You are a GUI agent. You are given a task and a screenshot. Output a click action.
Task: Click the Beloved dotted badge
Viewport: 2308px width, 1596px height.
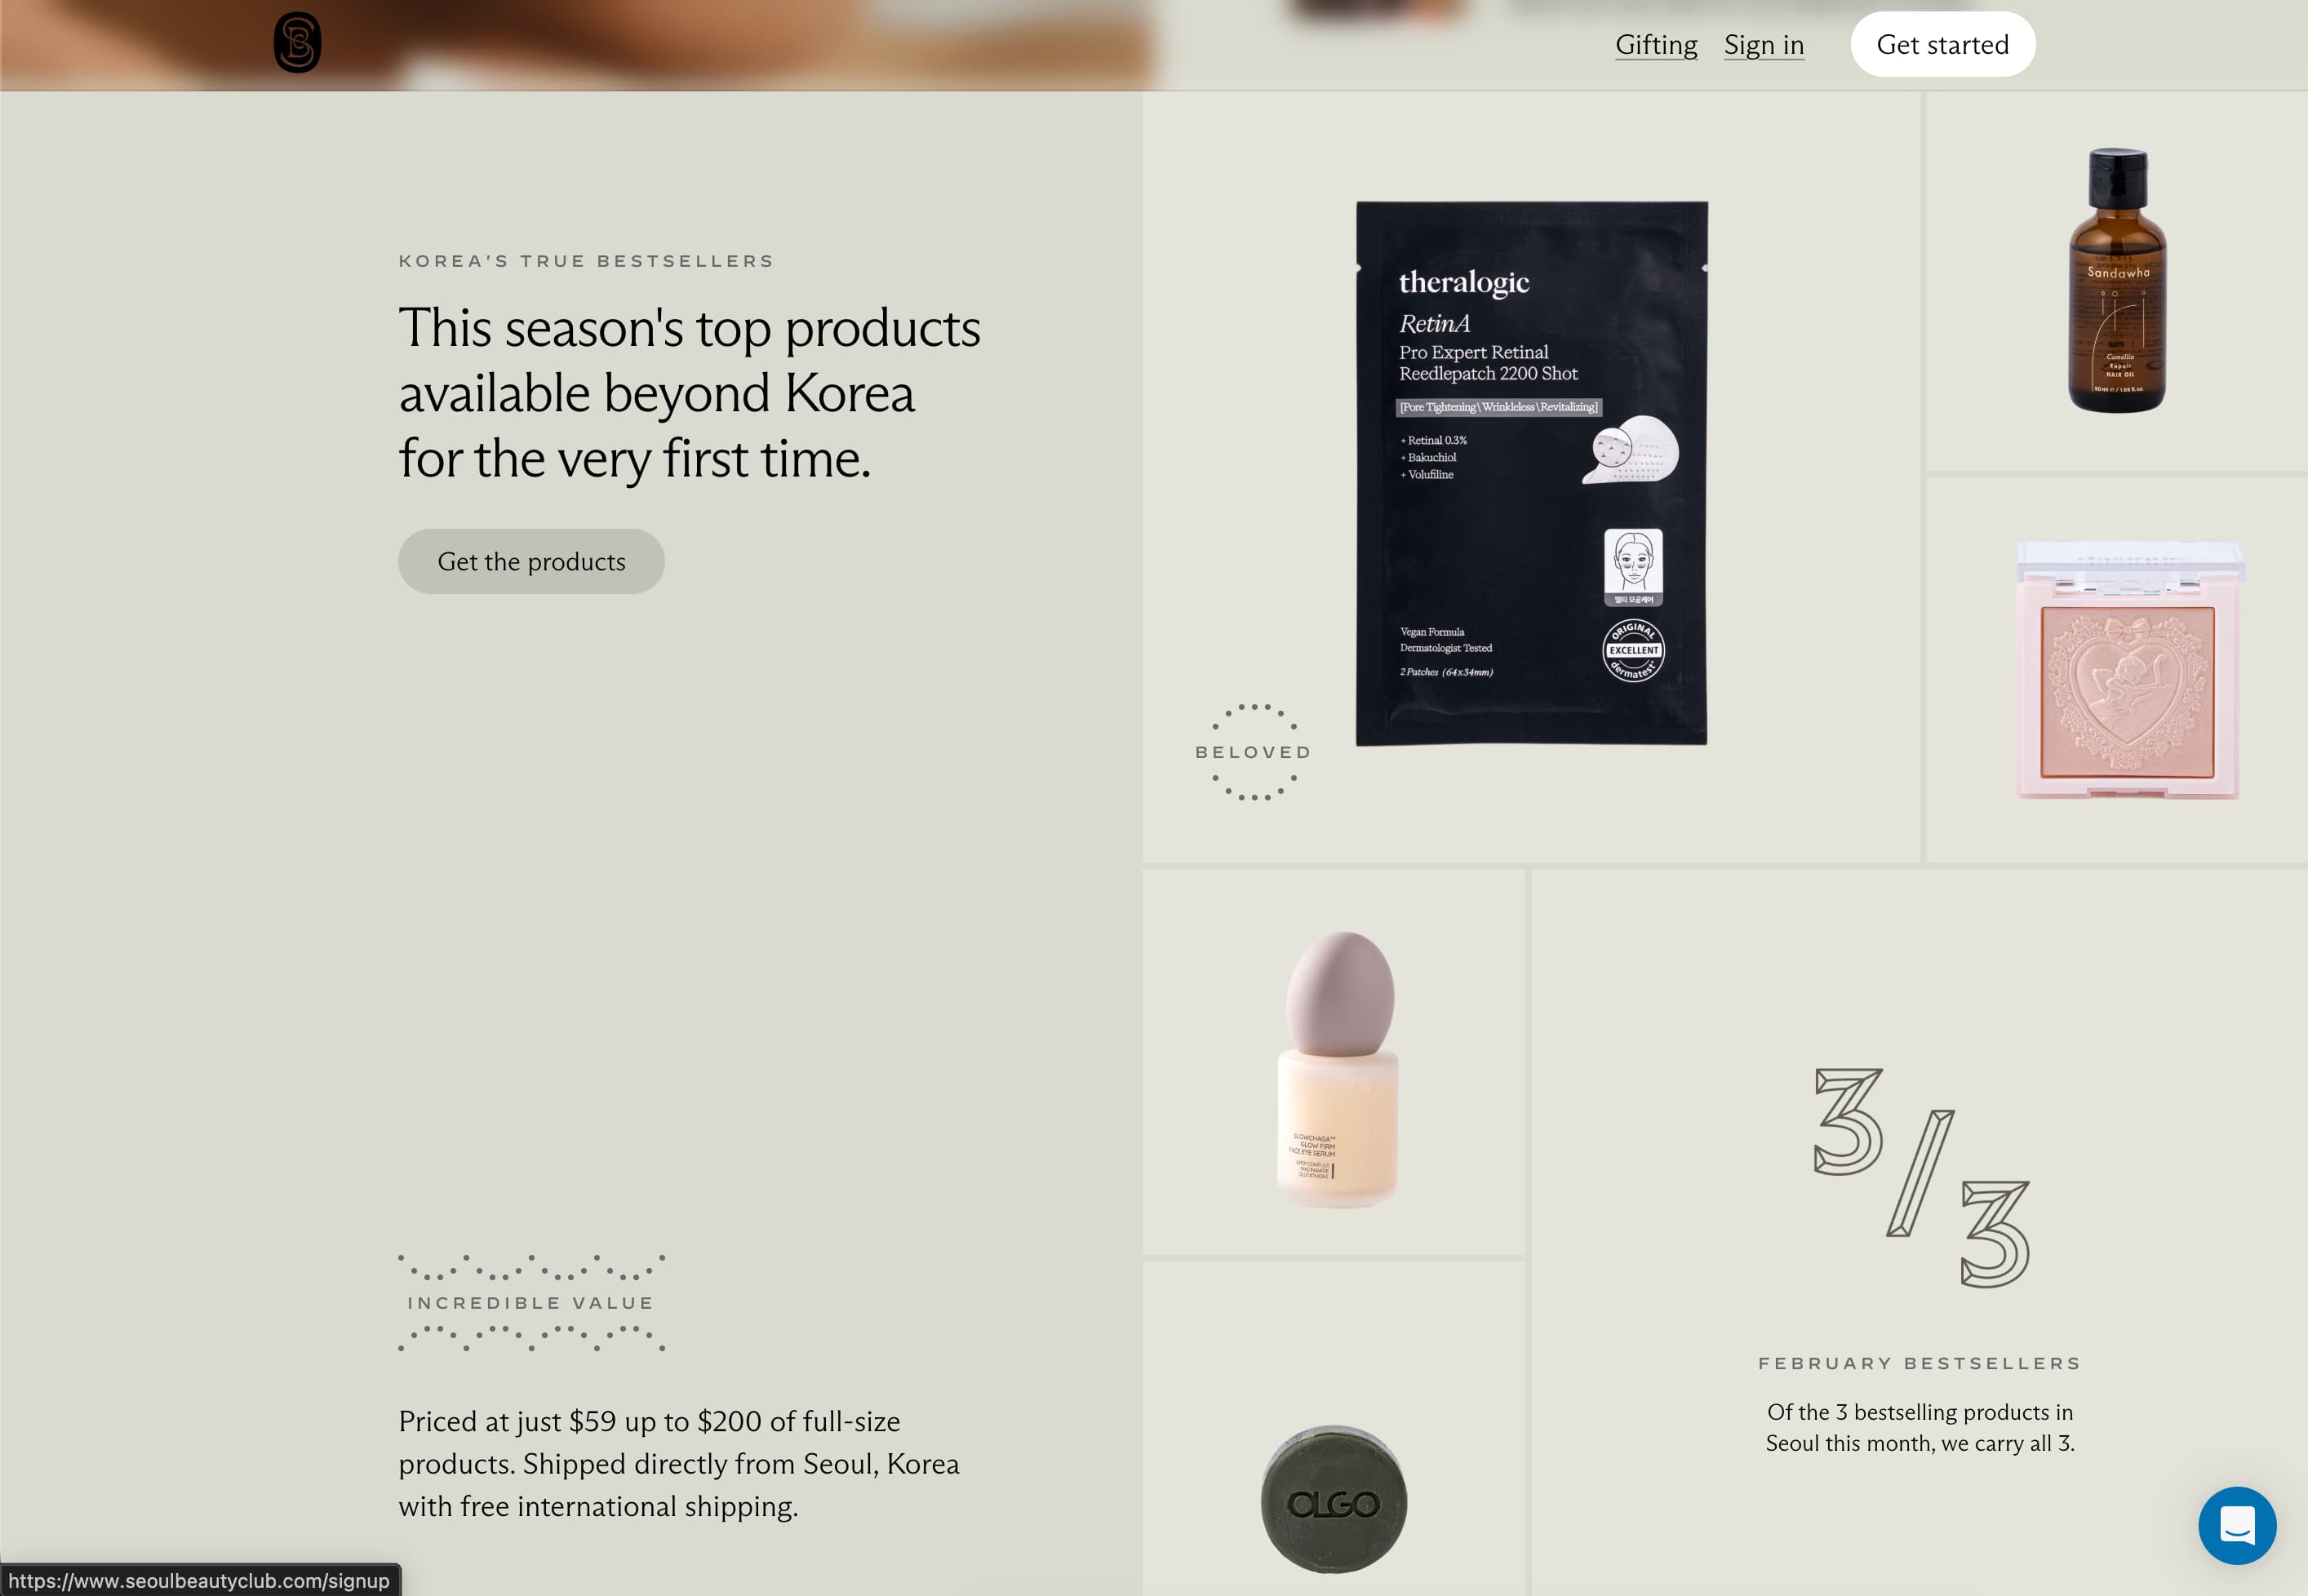click(1253, 752)
